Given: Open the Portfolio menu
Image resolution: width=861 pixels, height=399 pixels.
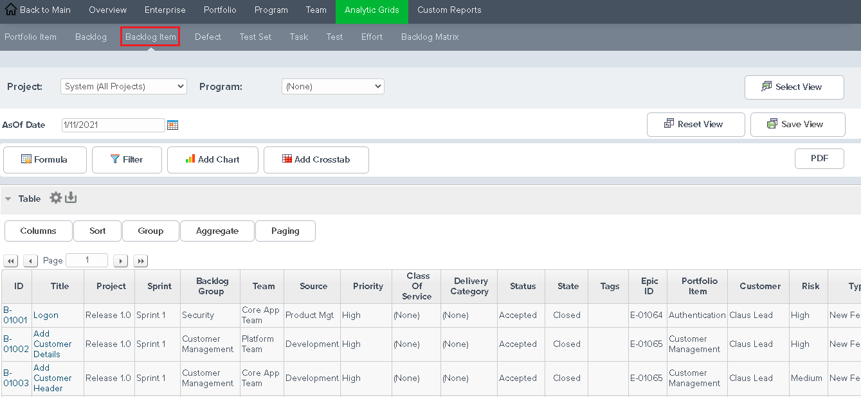Looking at the screenshot, I should point(220,10).
